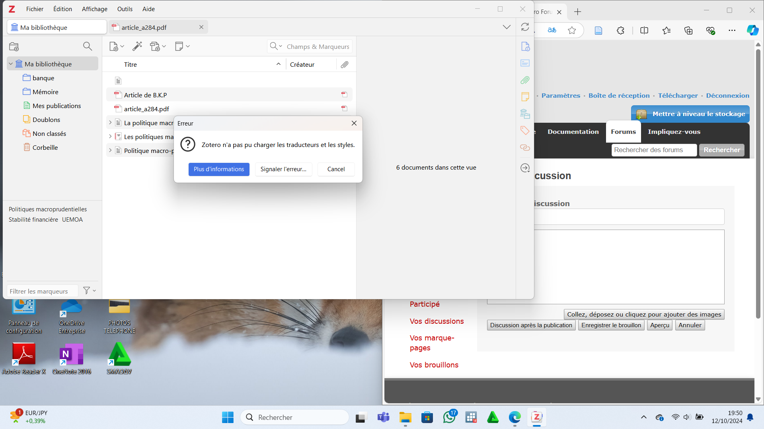Click the Edge split screen icon

[644, 30]
